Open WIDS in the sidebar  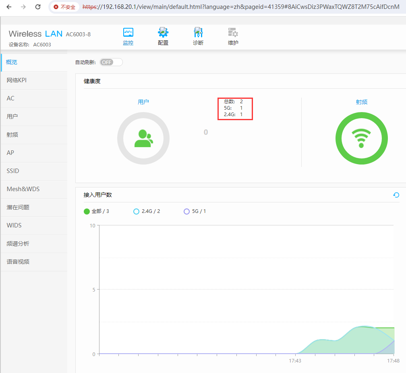click(x=34, y=225)
